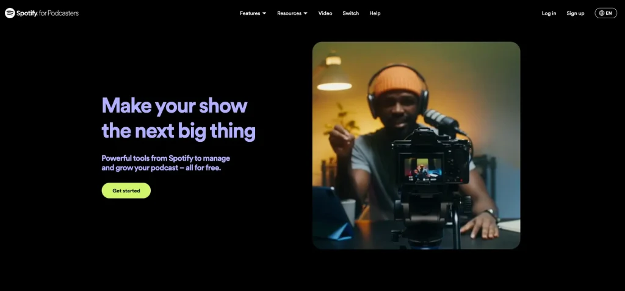Click Sign up

pyautogui.click(x=575, y=13)
